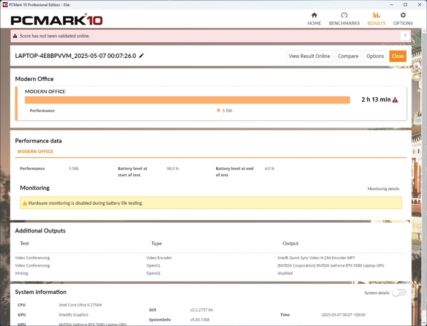Screen dimensions: 427x326
Task: Click 'Hardware monitoring is disabled during battery life testing.'
Action: click(x=86, y=203)
